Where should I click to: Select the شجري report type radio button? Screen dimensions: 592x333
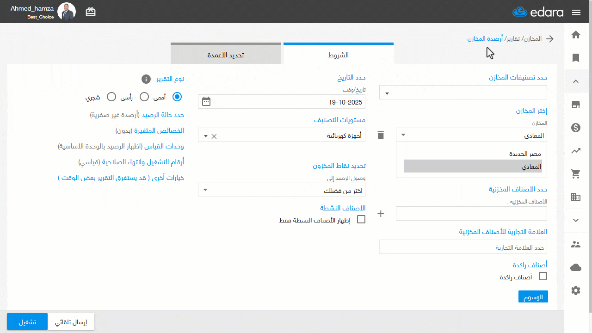[111, 97]
